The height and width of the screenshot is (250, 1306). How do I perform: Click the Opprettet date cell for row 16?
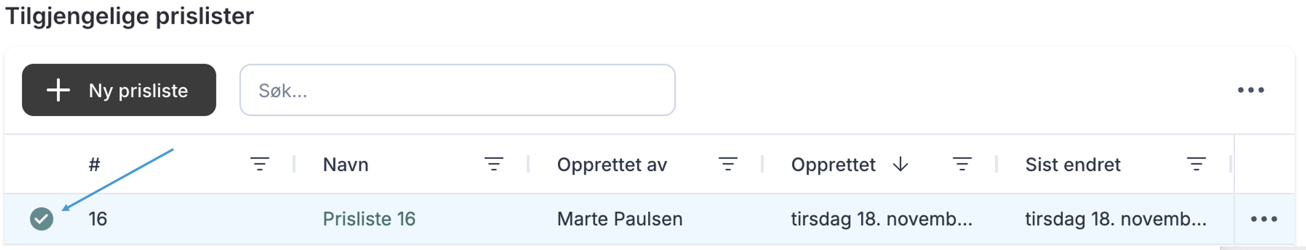coord(881,219)
